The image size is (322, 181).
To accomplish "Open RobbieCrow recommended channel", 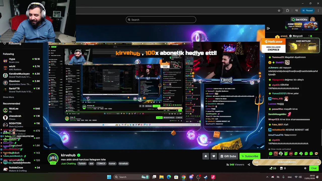I will (21, 169).
